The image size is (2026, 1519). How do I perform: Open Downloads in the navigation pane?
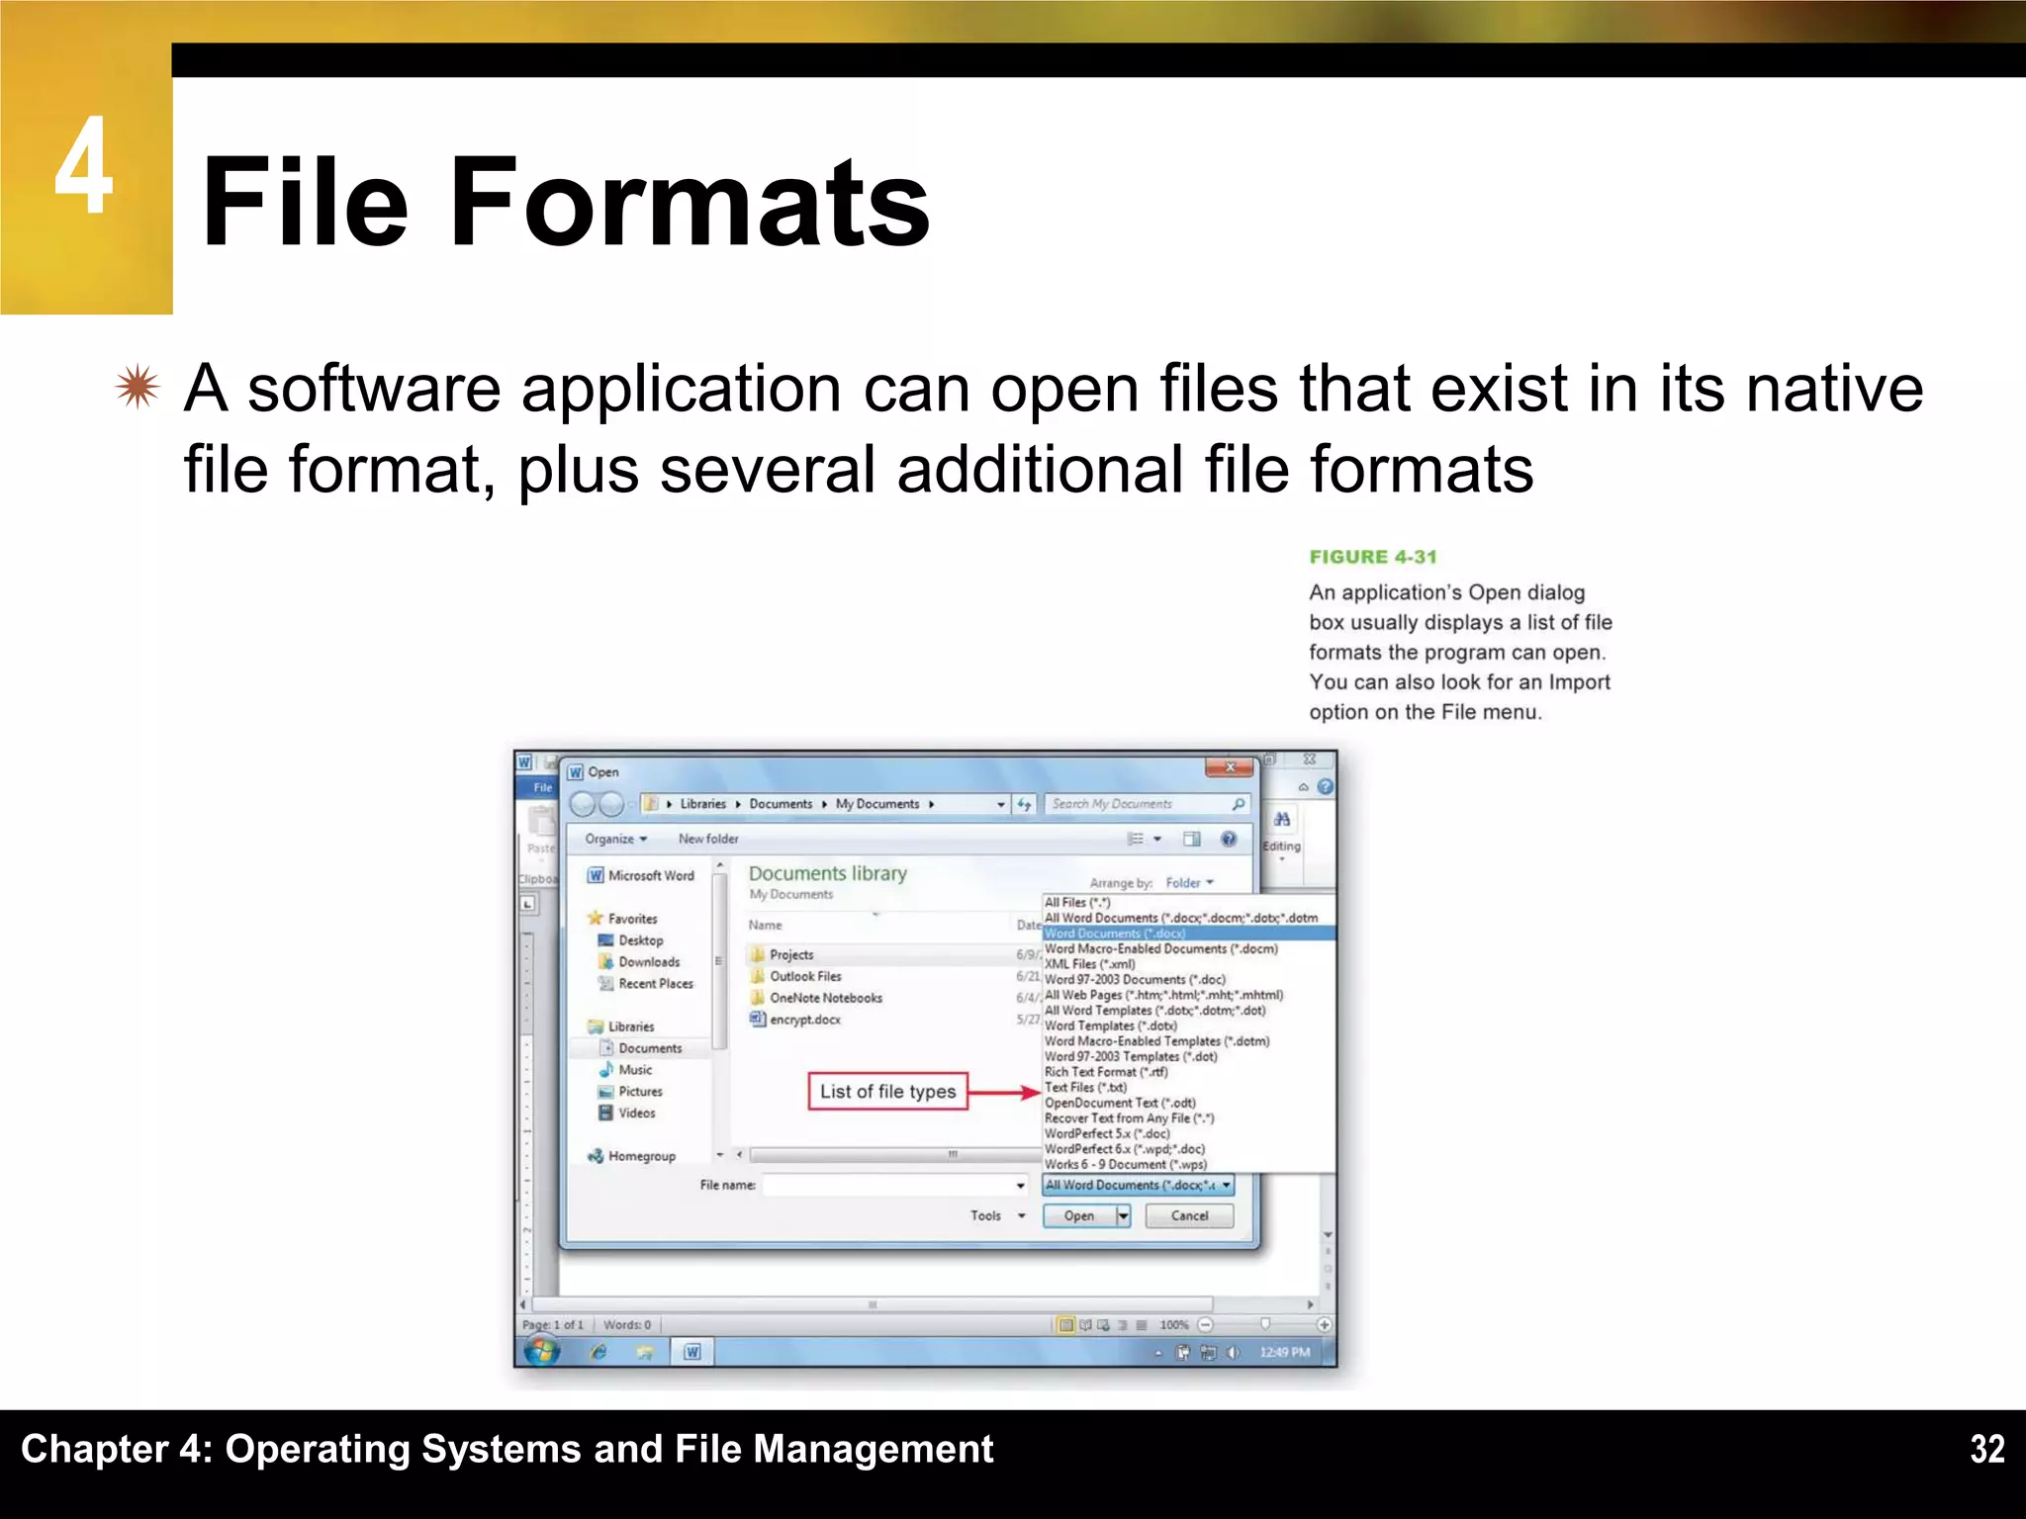tap(639, 962)
